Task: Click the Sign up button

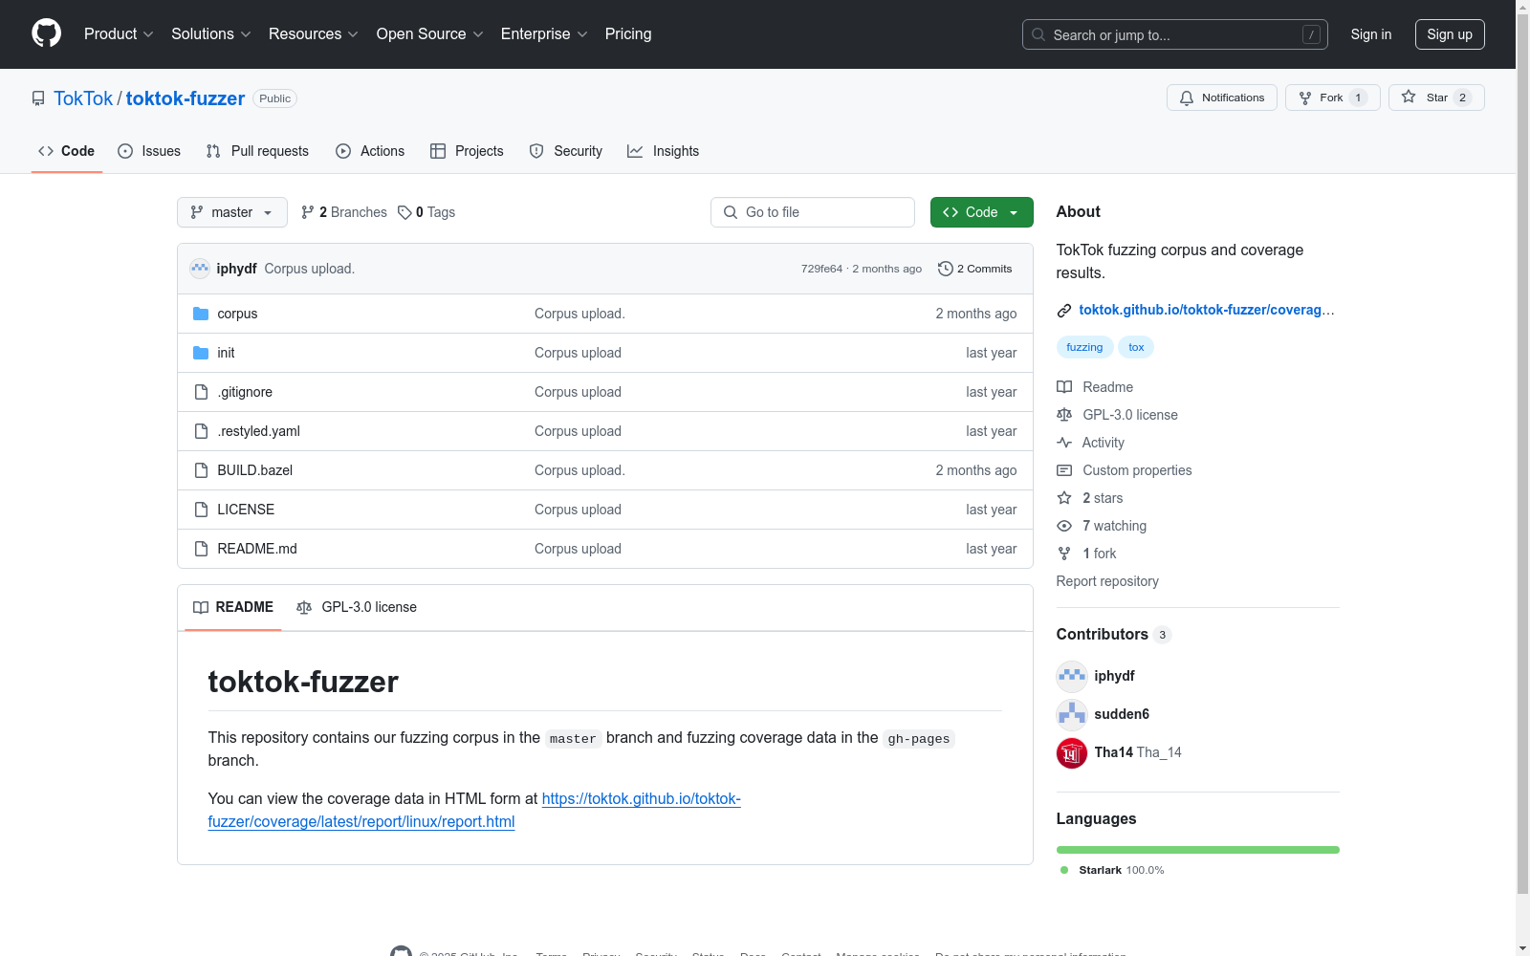Action: tap(1450, 34)
